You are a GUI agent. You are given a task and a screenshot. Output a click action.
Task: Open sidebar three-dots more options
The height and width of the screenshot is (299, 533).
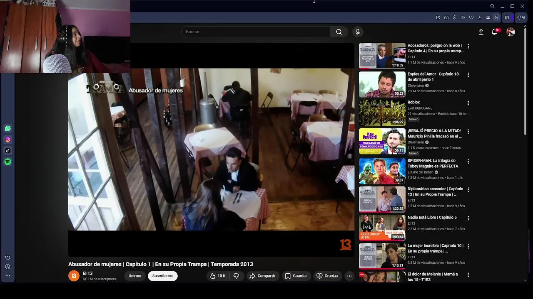pyautogui.click(x=7, y=276)
